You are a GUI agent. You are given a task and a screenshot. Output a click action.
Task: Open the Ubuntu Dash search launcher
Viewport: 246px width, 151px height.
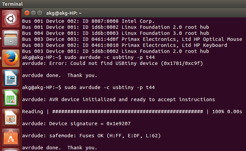click(x=11, y=19)
